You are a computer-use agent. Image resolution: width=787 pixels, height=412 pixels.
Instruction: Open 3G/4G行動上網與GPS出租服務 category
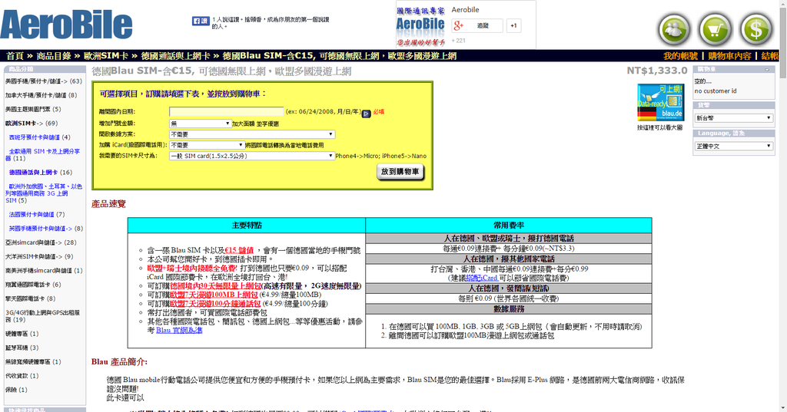(x=43, y=316)
